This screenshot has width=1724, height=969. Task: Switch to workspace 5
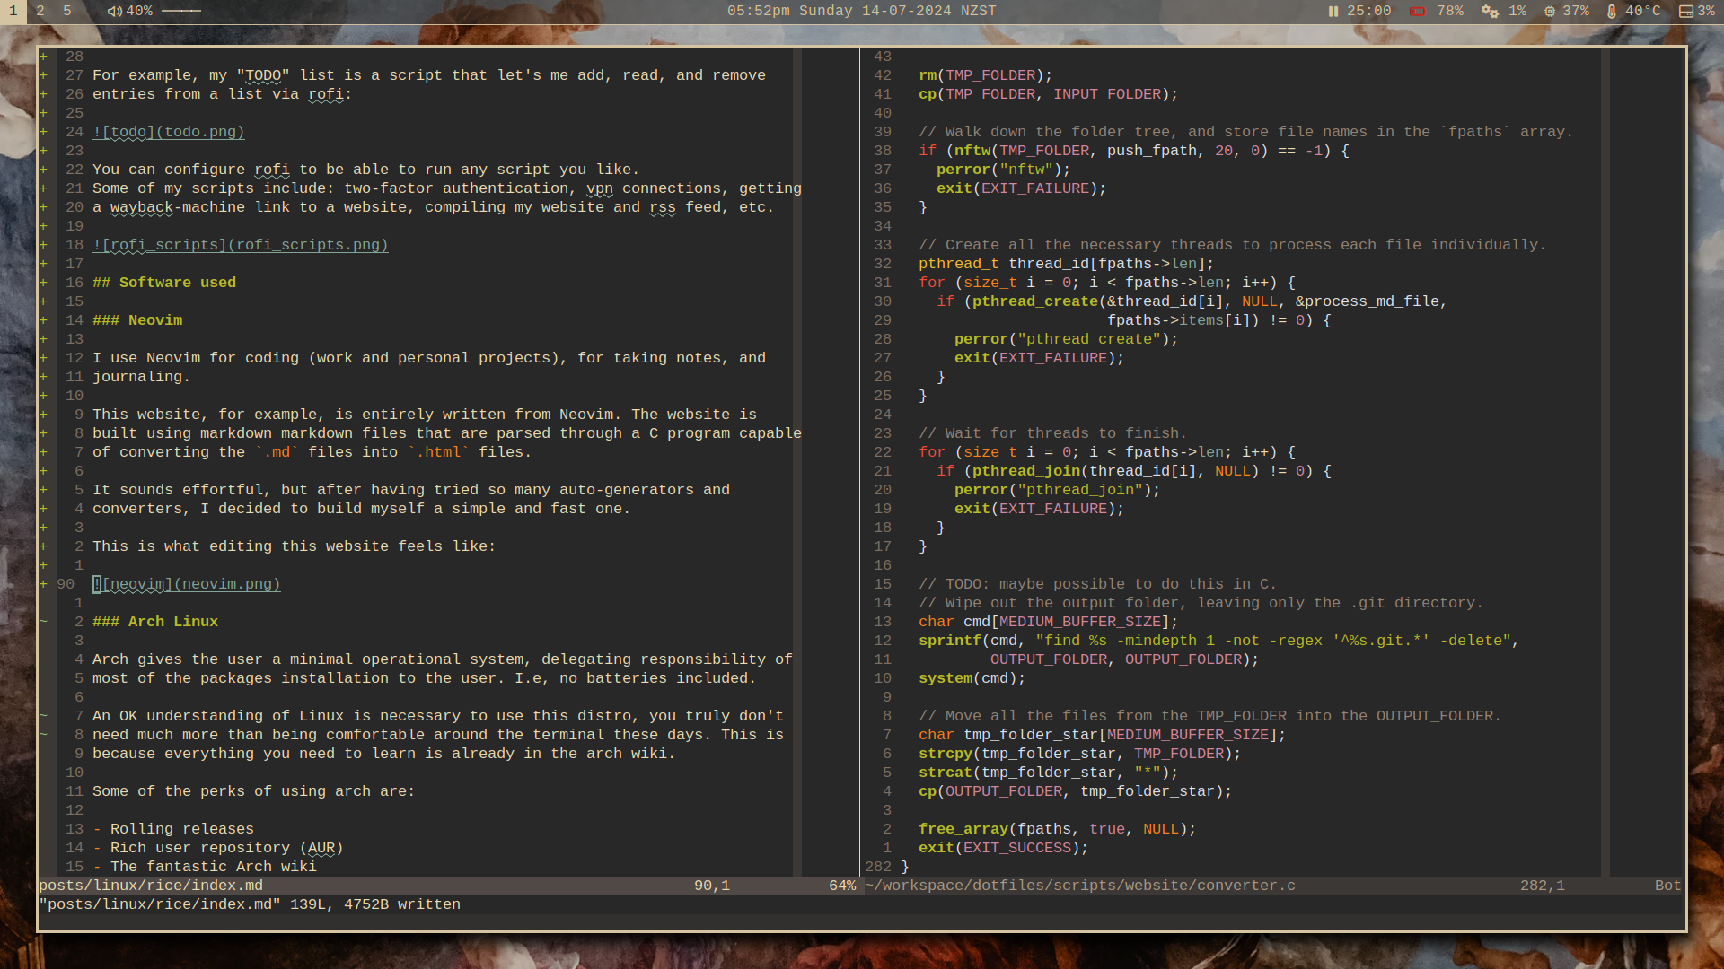point(66,12)
